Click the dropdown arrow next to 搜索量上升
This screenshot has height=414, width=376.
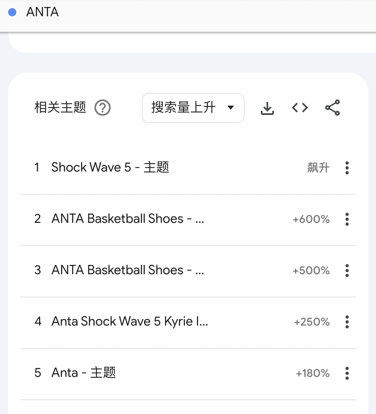tap(231, 108)
